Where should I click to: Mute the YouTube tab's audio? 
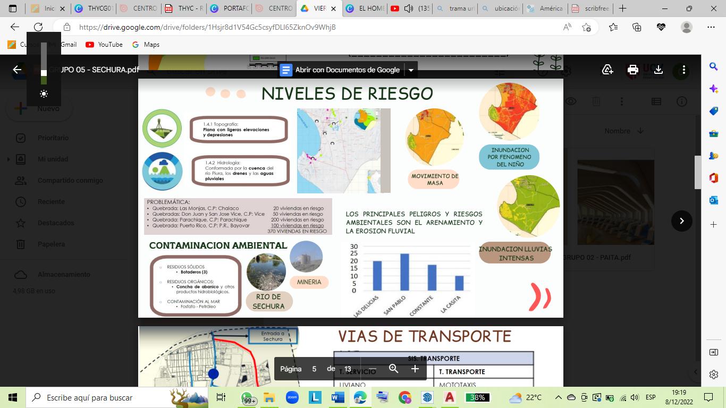click(409, 8)
